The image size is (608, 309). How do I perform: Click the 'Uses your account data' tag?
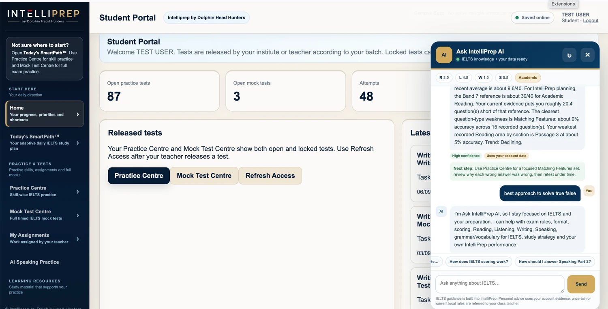pyautogui.click(x=506, y=156)
